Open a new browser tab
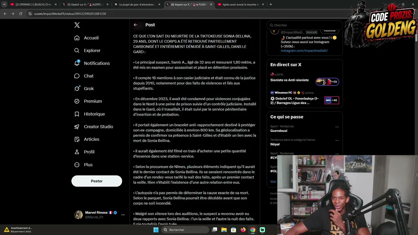This screenshot has width=418, height=235. [x=271, y=5]
